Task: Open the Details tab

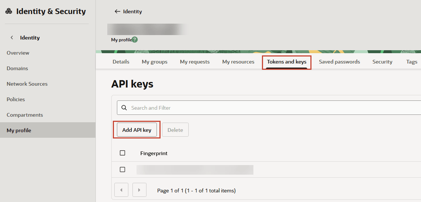Action: coord(121,62)
